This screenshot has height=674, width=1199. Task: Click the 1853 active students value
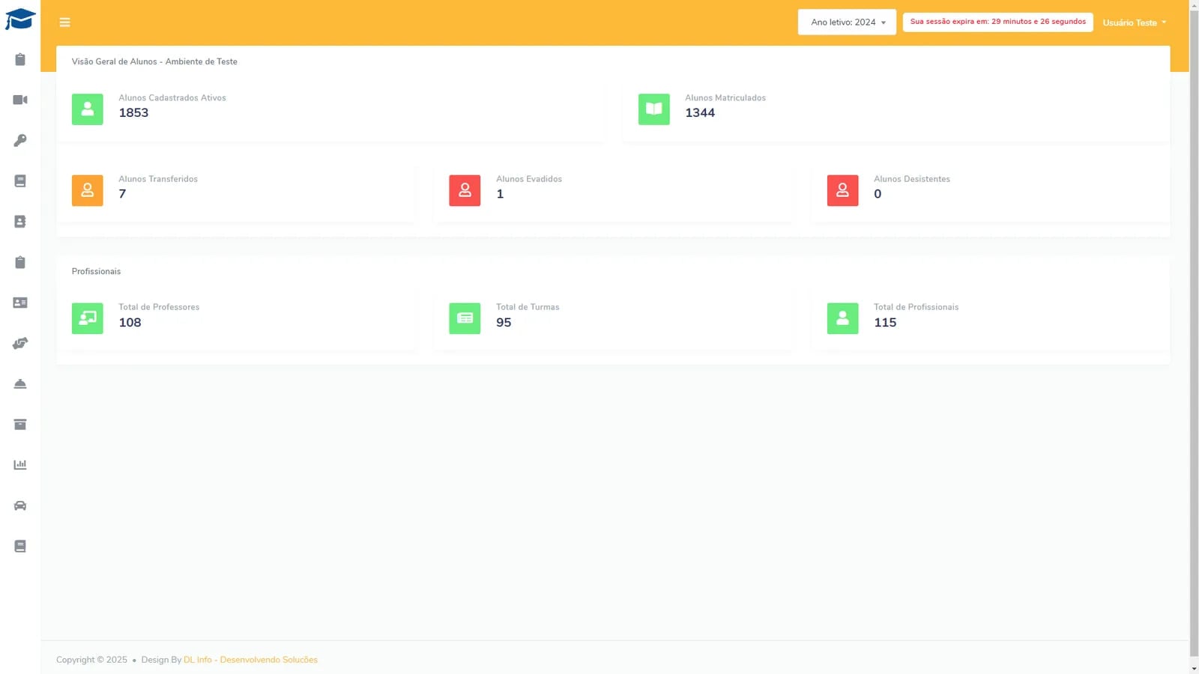coord(133,113)
